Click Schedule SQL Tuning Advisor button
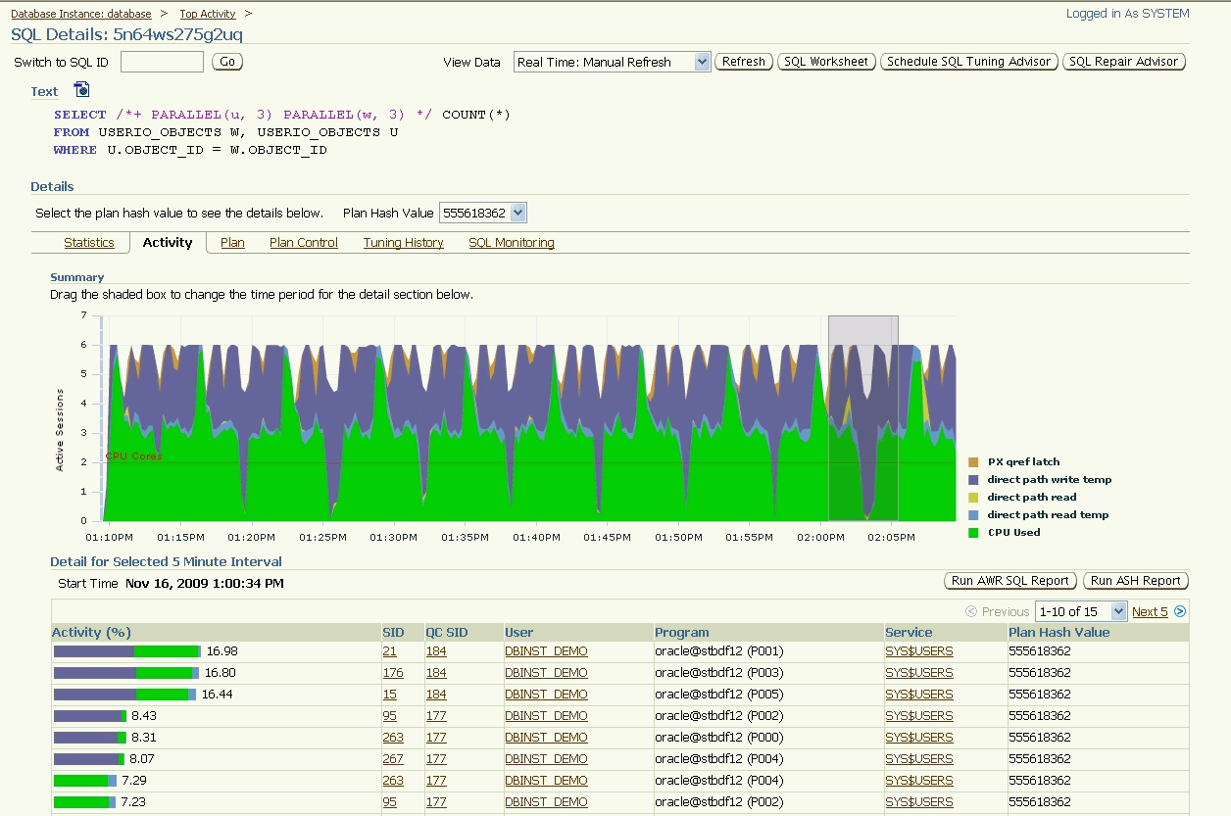Image resolution: width=1231 pixels, height=816 pixels. (969, 62)
